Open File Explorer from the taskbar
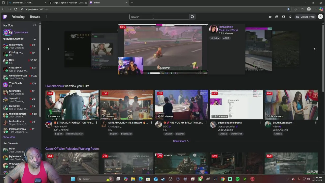The image size is (325, 183). (x=133, y=179)
